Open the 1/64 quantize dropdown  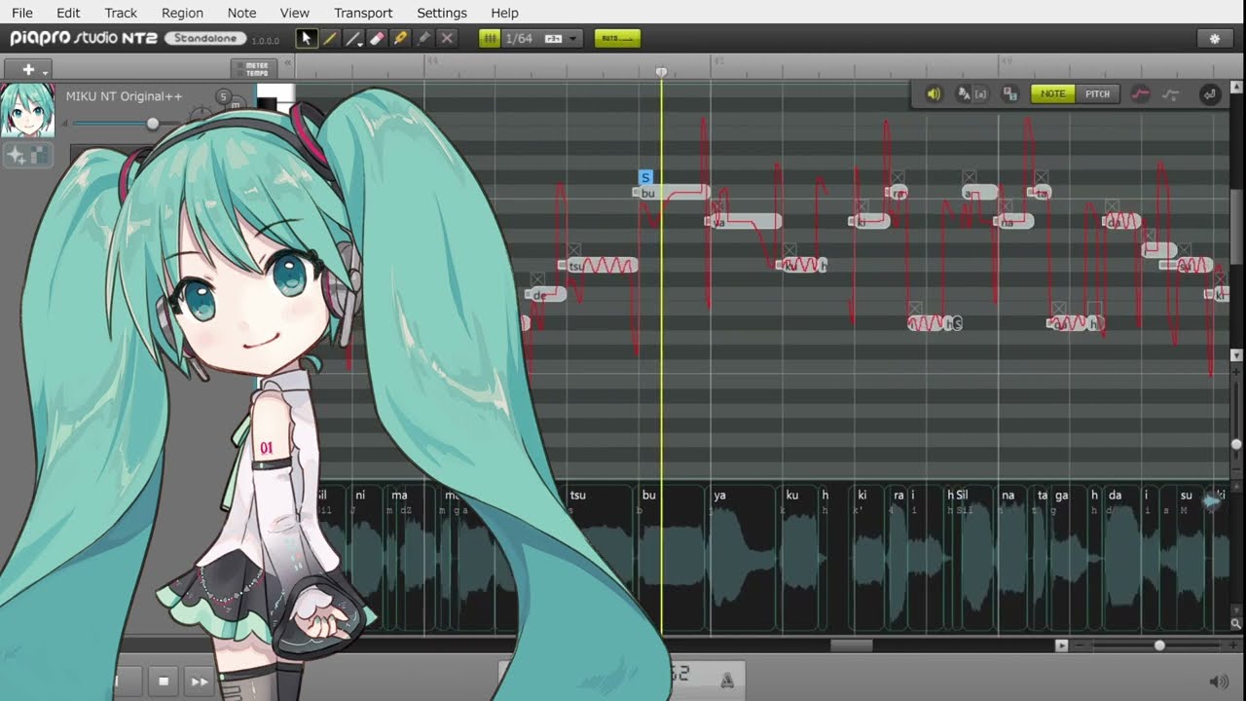543,39
